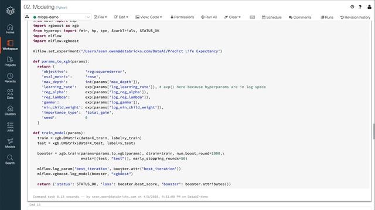Click the early_stopping_rounds=50 text
Viewport: 375px width, 210px height.
point(160,159)
